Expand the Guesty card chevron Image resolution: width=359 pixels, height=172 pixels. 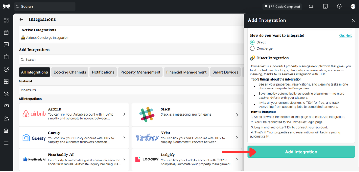(x=124, y=138)
